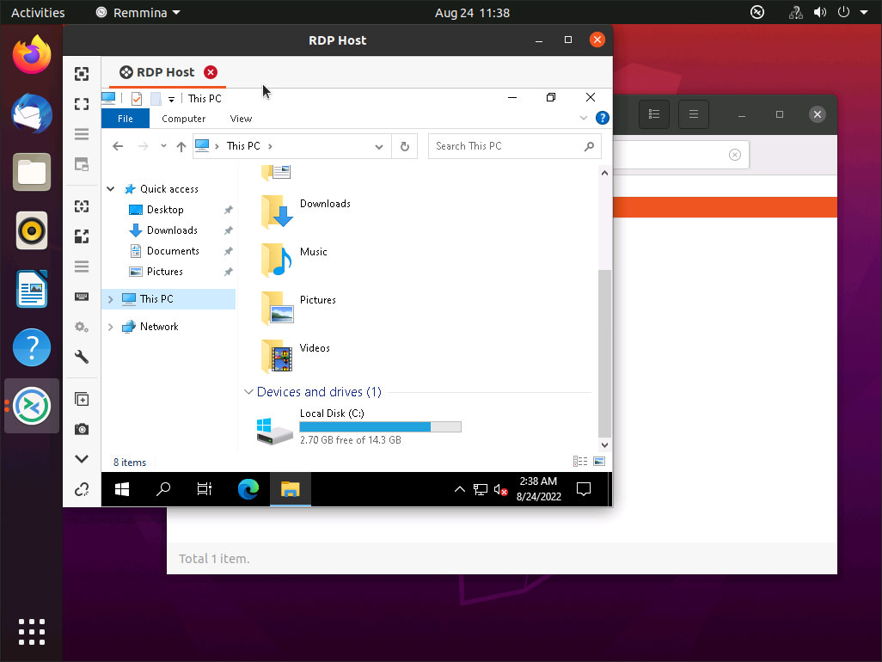The height and width of the screenshot is (662, 882).
Task: Open Microsoft Edge from Windows taskbar
Action: click(248, 489)
